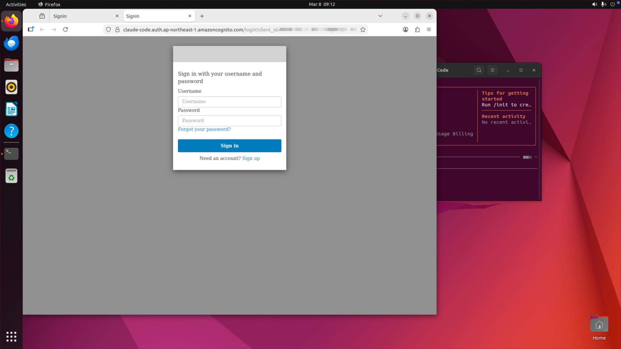Click the tracking protection shield icon
Screen dimensions: 621x349
coord(108,29)
